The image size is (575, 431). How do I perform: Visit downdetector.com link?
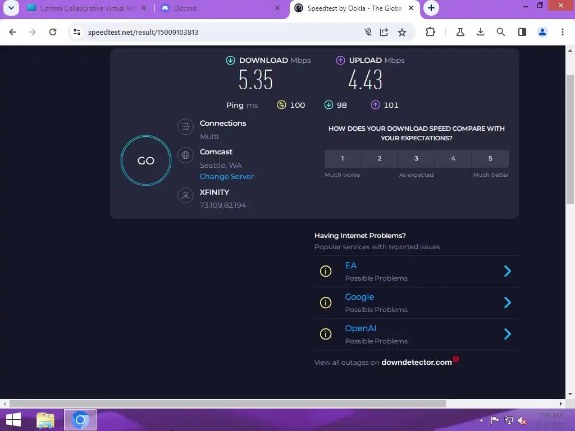point(417,362)
